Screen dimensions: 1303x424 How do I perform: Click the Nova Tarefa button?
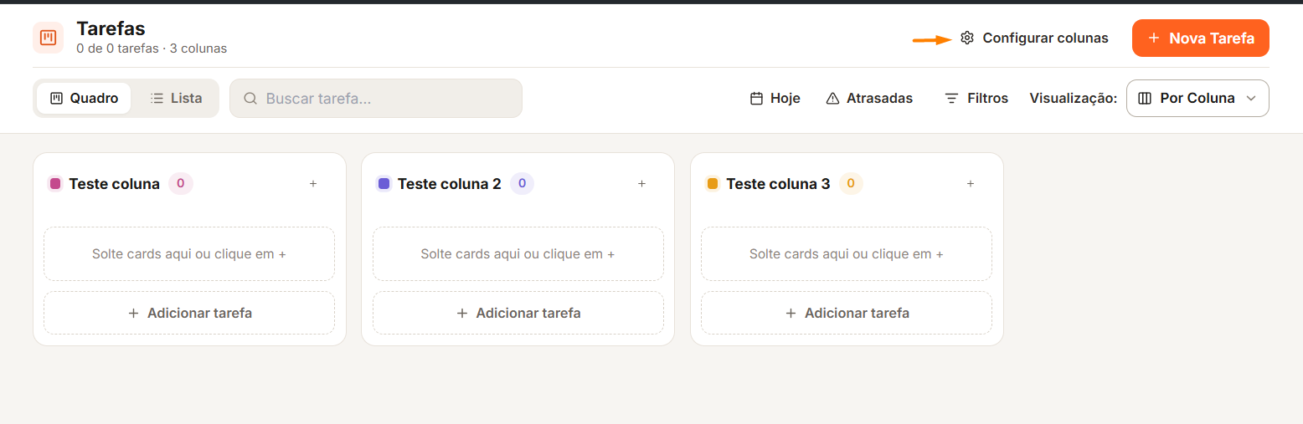(x=1200, y=38)
